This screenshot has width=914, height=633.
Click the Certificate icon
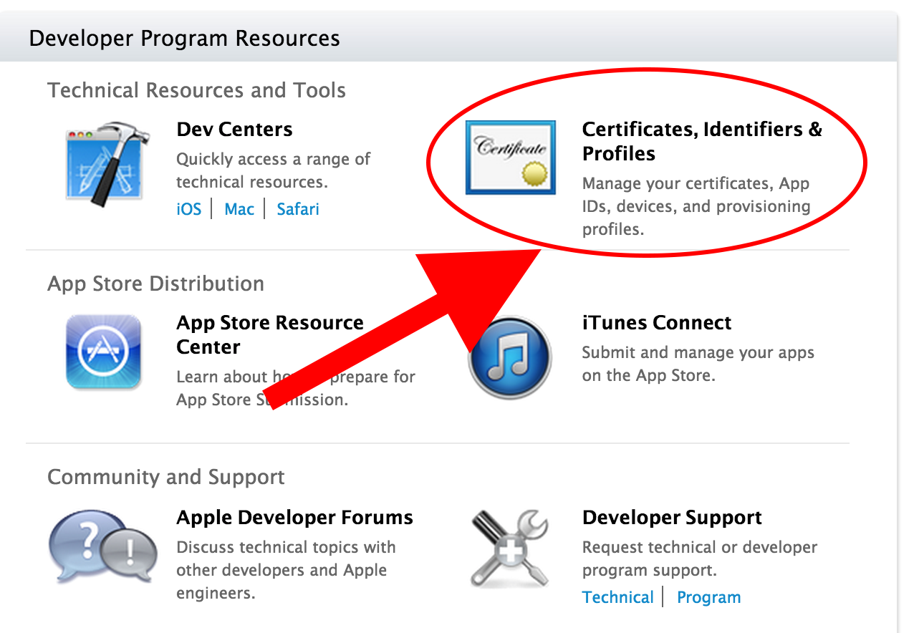point(510,158)
